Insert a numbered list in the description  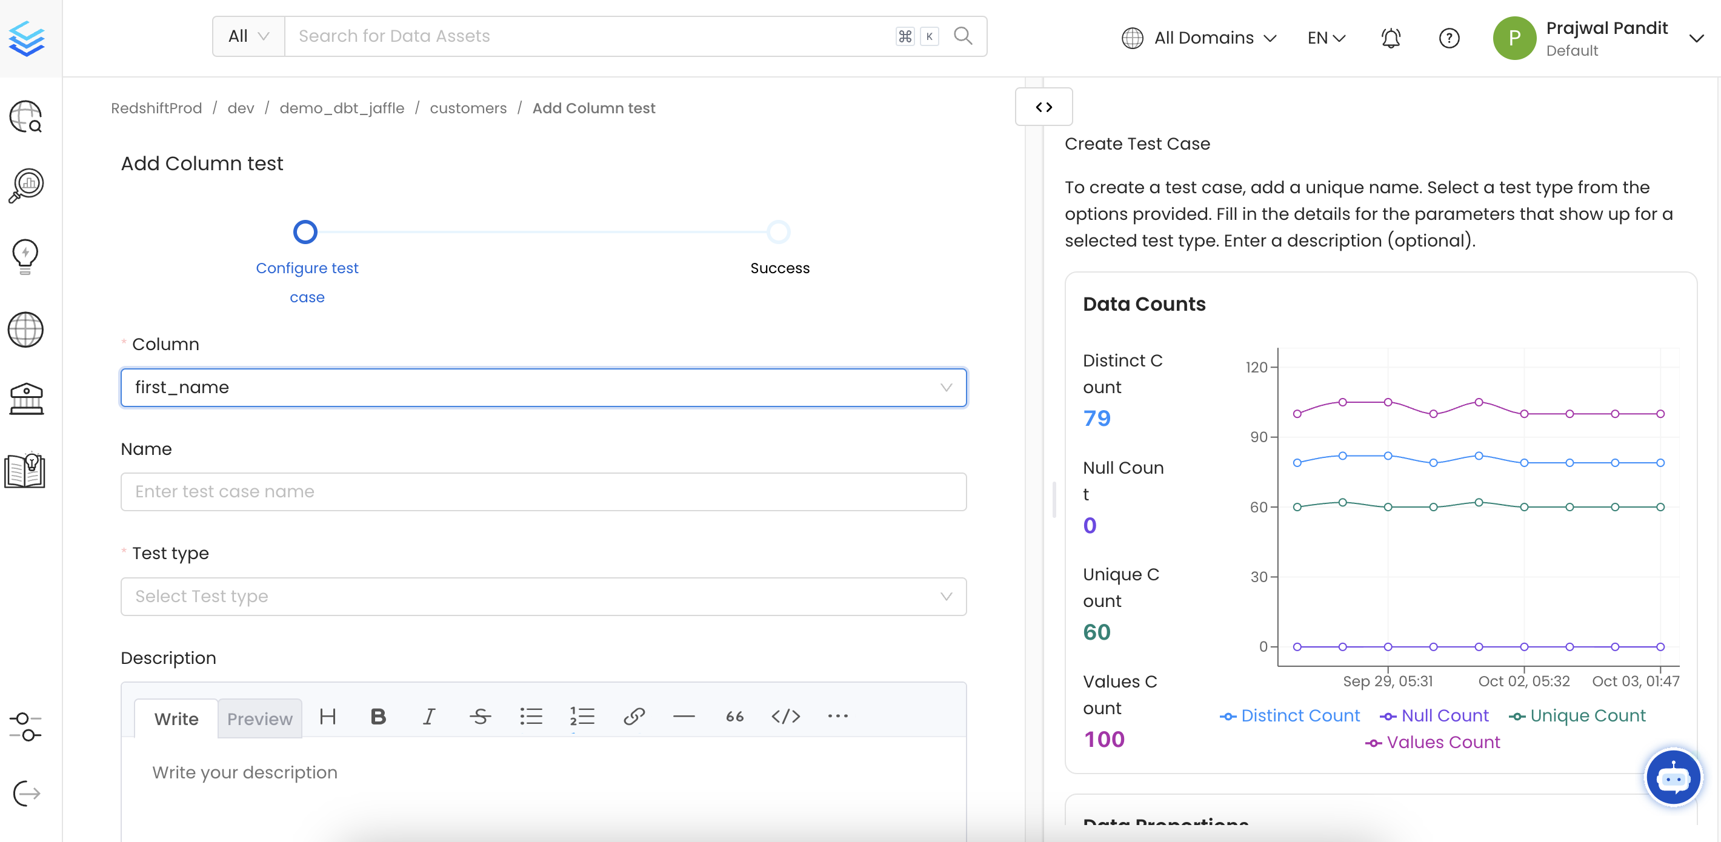[582, 717]
